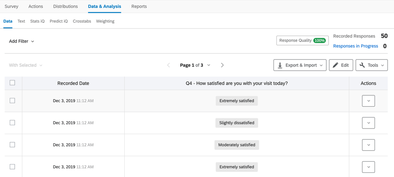Expand the Add Filter dropdown

22,41
